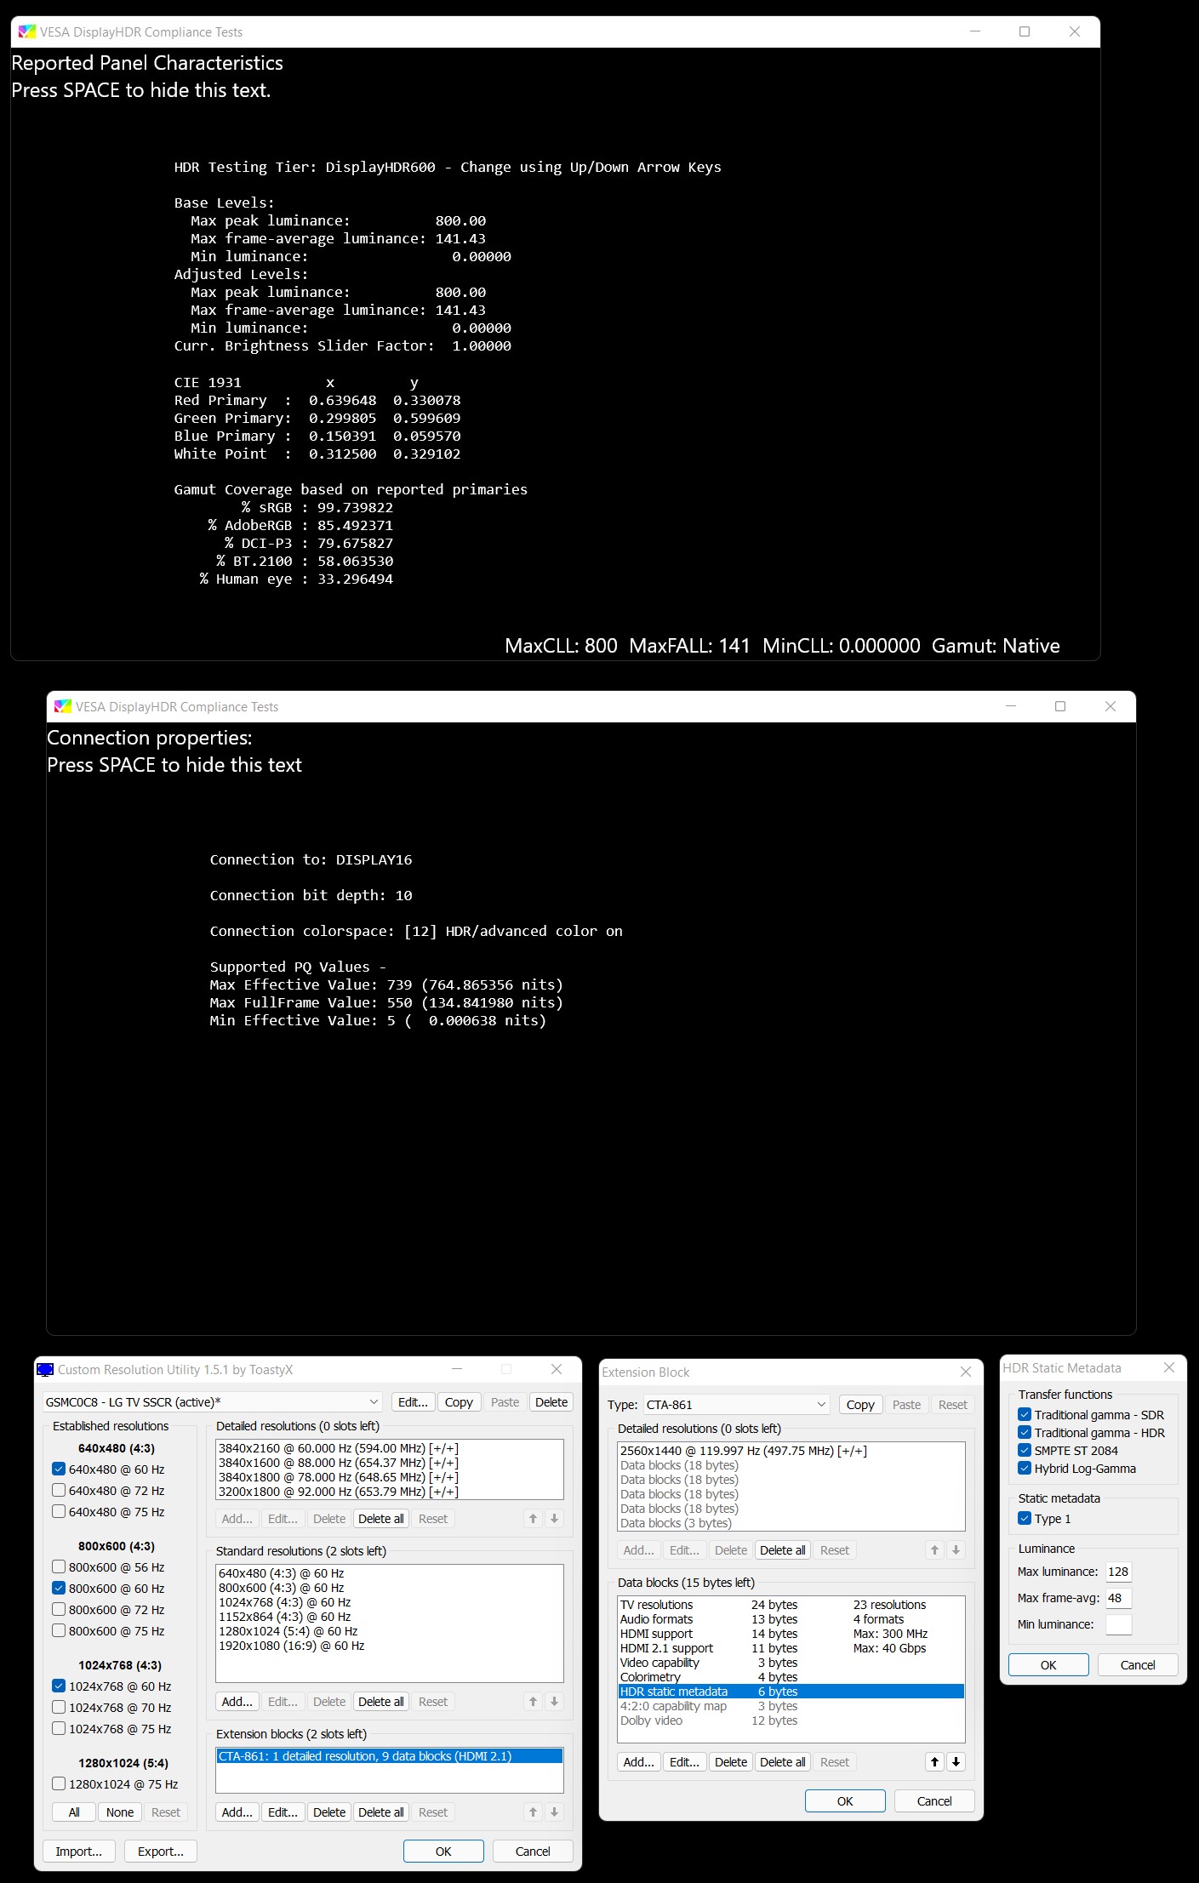
Task: Move data block up in Extension Block
Action: pos(934,1761)
